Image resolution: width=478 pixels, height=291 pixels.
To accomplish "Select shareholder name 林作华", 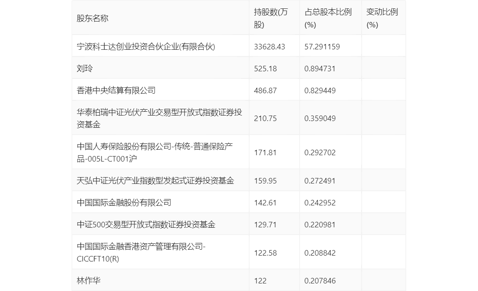I will coord(89,280).
